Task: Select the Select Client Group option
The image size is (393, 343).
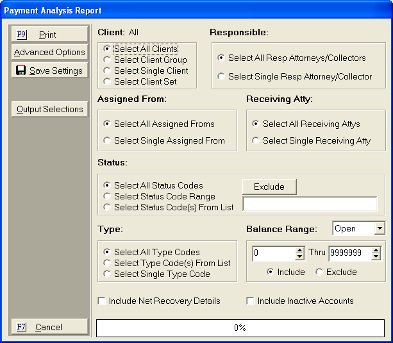Action: point(107,60)
